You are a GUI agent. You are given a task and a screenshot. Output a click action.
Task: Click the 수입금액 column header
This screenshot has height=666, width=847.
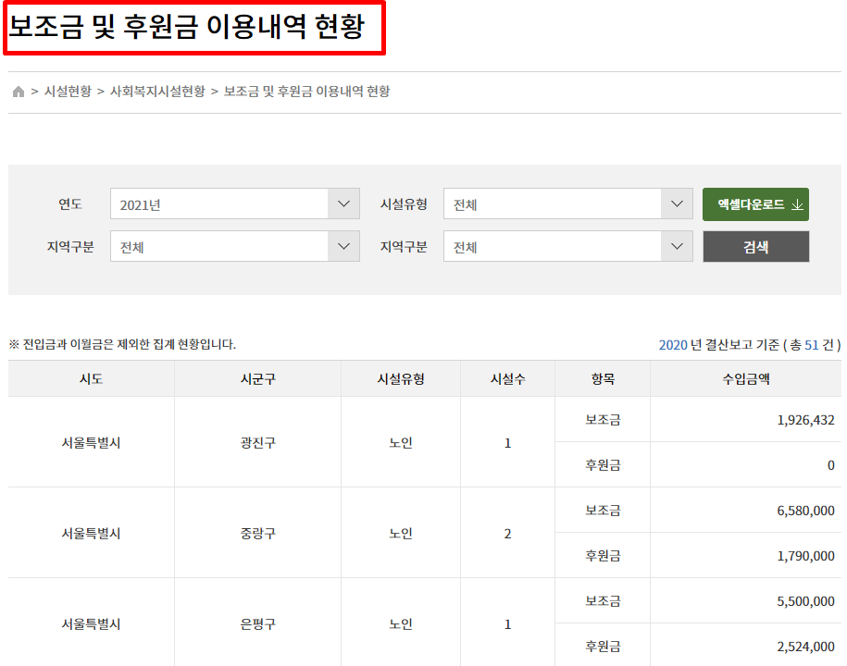click(746, 379)
